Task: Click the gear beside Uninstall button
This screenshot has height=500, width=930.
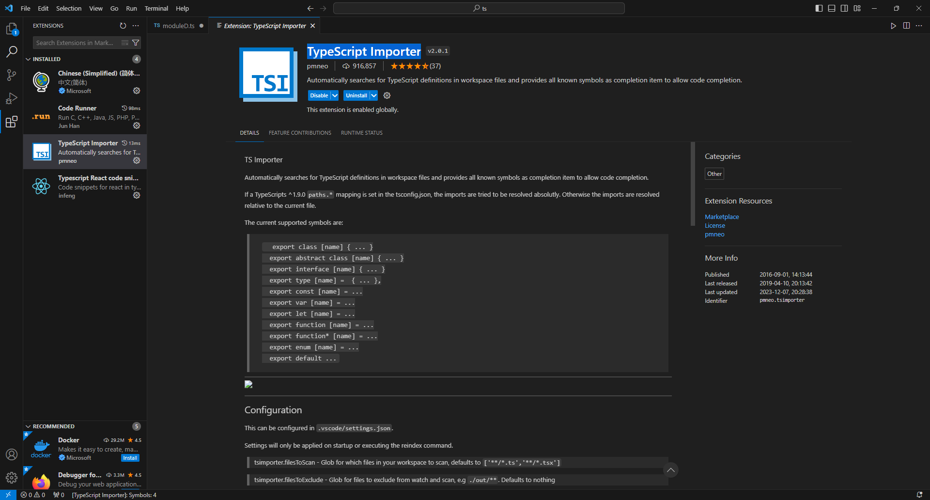Action: pos(387,95)
